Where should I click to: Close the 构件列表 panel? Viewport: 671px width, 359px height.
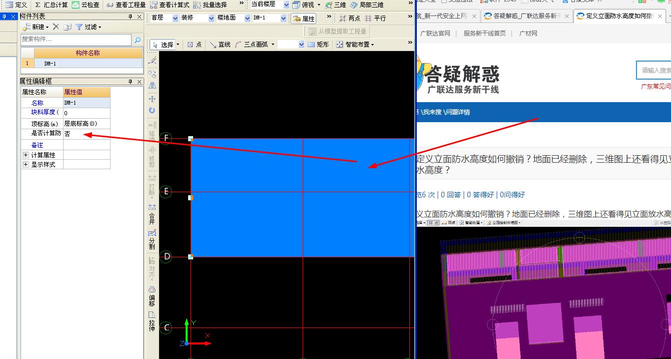pyautogui.click(x=139, y=16)
